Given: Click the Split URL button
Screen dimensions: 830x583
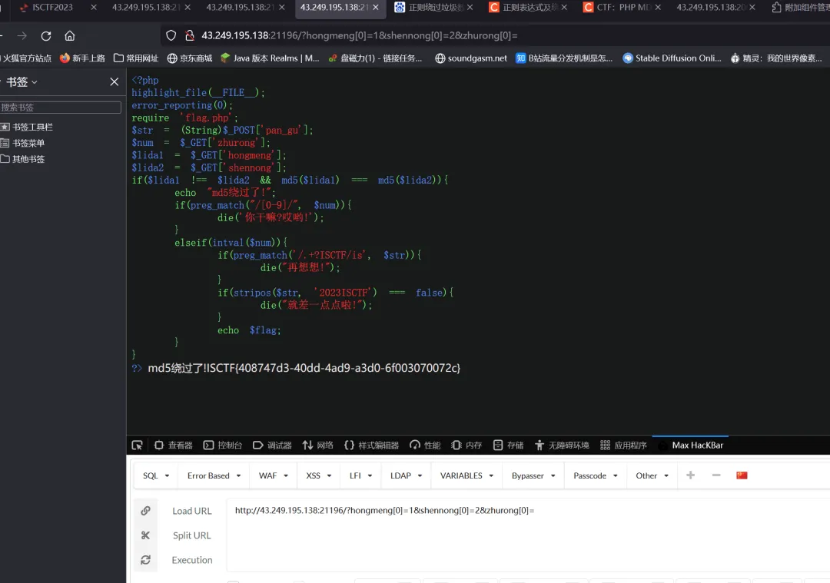Looking at the screenshot, I should 191,535.
